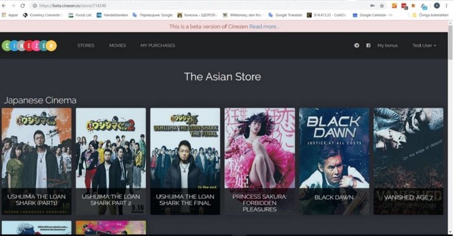Open the Vanished: Age 7 movie poster
This screenshot has height=236, width=453.
click(x=409, y=161)
